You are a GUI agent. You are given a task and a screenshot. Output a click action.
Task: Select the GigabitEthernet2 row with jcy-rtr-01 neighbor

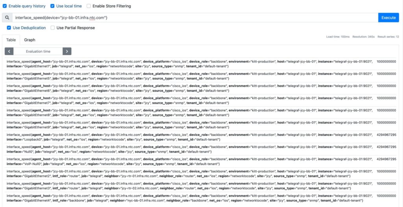click(x=189, y=174)
